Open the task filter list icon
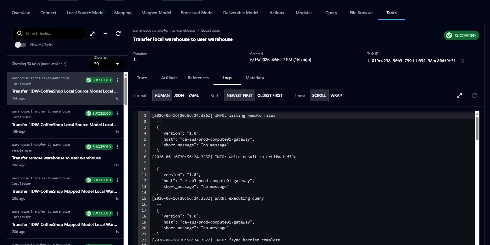 point(105,34)
